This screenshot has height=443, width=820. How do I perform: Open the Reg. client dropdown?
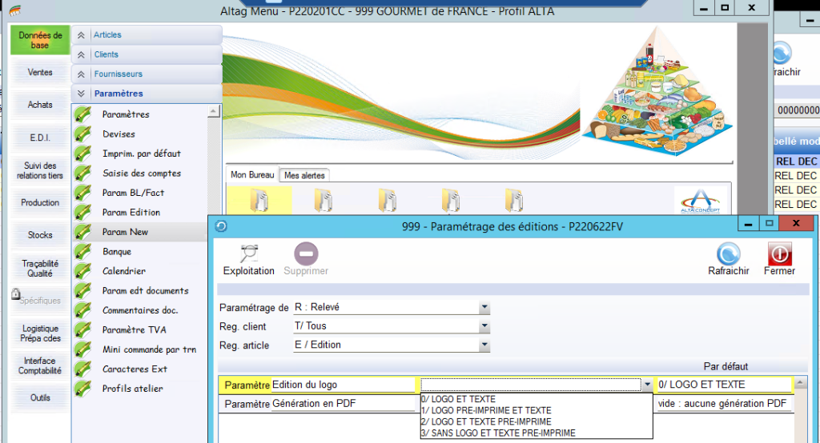pyautogui.click(x=484, y=326)
